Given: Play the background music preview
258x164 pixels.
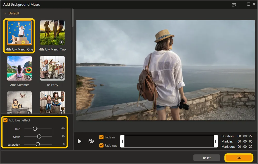Looking at the screenshot, I should (79, 141).
